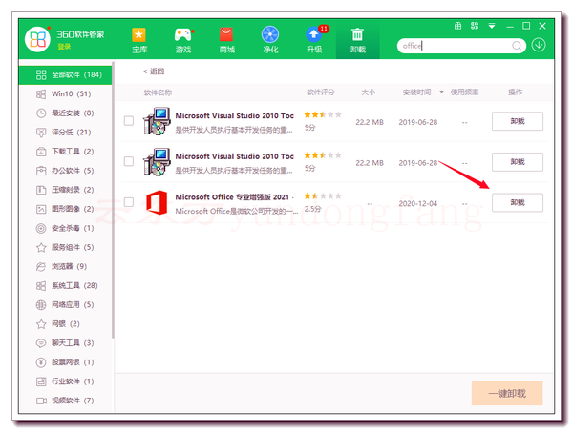This screenshot has height=432, width=573.
Task: Click the 2.5分 rating text
Action: (313, 209)
